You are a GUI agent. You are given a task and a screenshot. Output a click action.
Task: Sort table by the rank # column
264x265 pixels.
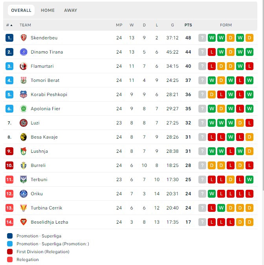tap(9, 25)
